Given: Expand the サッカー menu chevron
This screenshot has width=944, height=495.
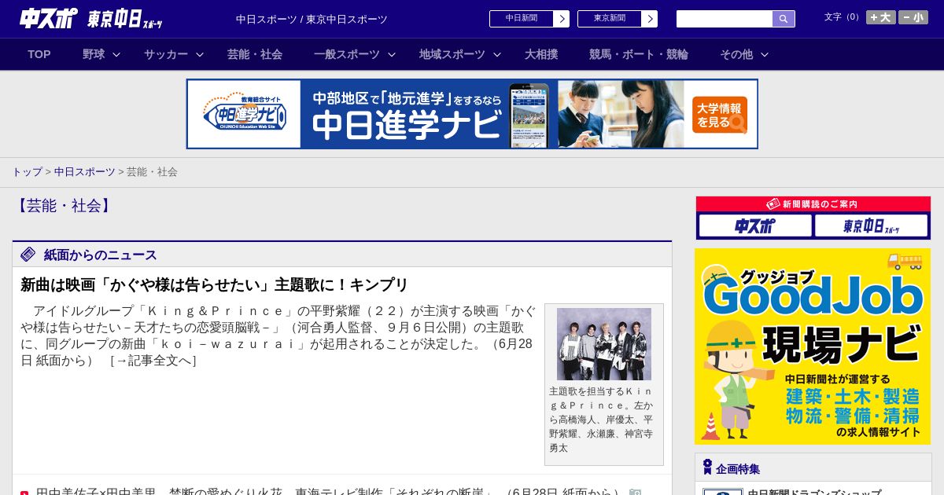Looking at the screenshot, I should [x=200, y=55].
